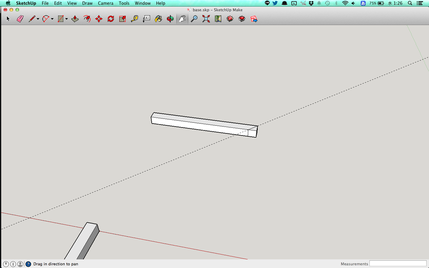Viewport: 429px width, 268px height.
Task: Select the Offset tool
Action: coord(87,19)
